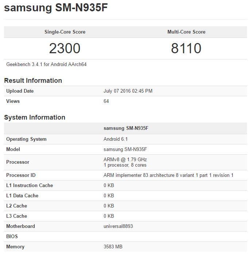Viewport: 251px width, 256px height.
Task: Click the BIOS row label
Action: 12,236
